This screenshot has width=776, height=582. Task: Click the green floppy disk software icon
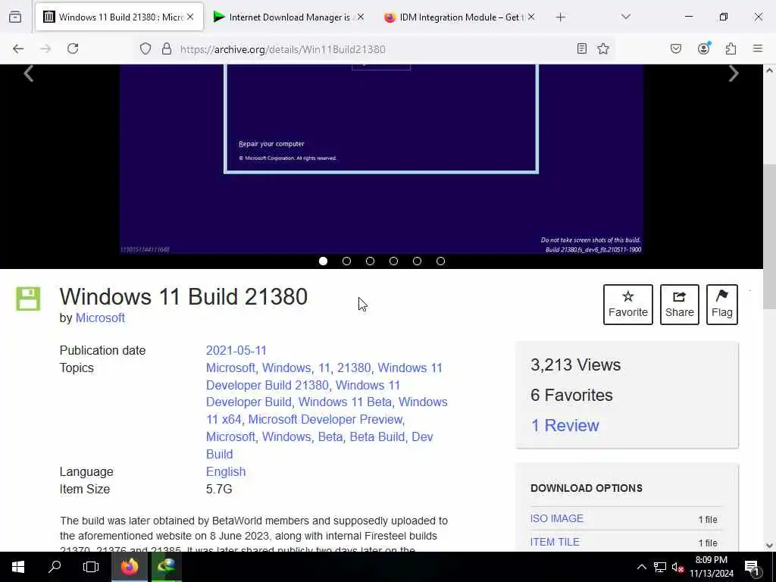28,299
